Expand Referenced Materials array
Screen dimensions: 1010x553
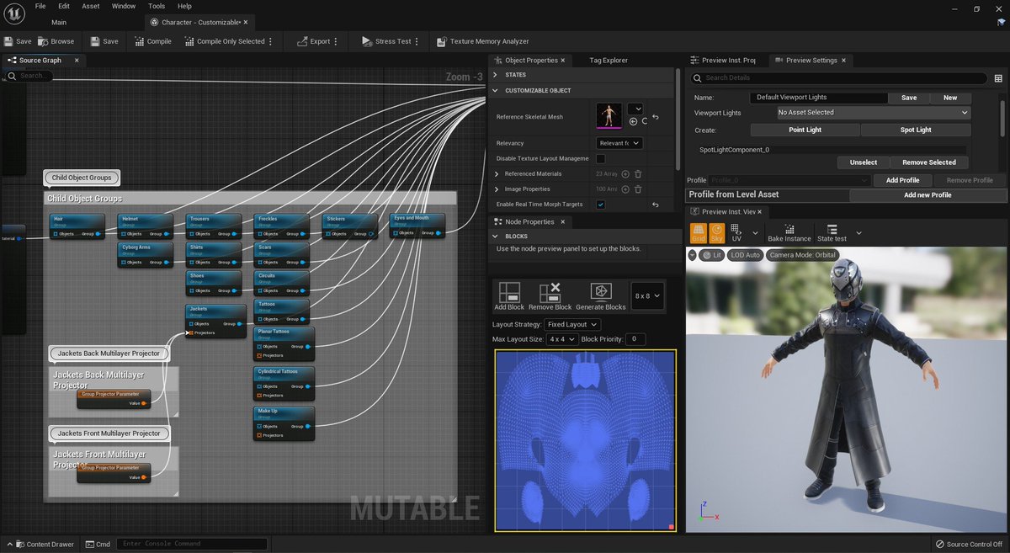point(497,173)
